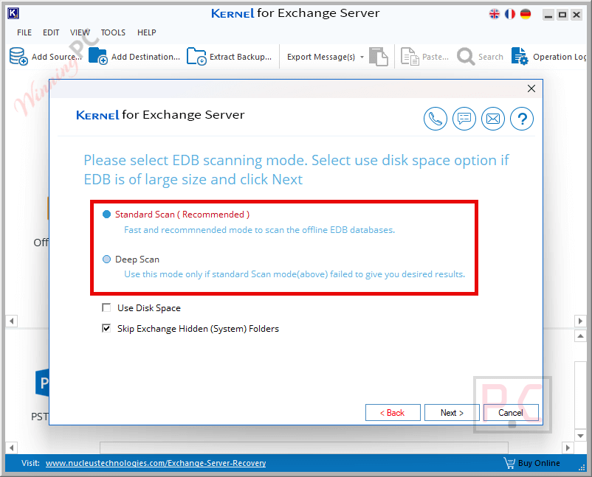Click the copy pages icon in toolbar
The height and width of the screenshot is (477, 592).
pyautogui.click(x=379, y=57)
